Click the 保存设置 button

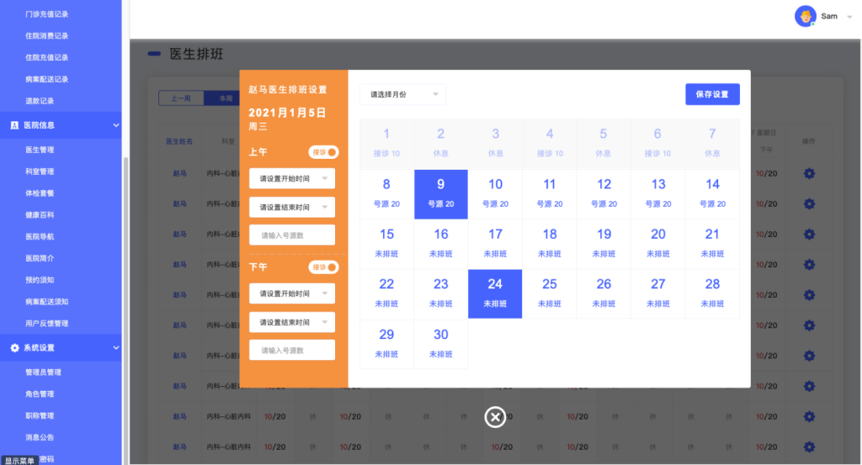click(x=712, y=94)
